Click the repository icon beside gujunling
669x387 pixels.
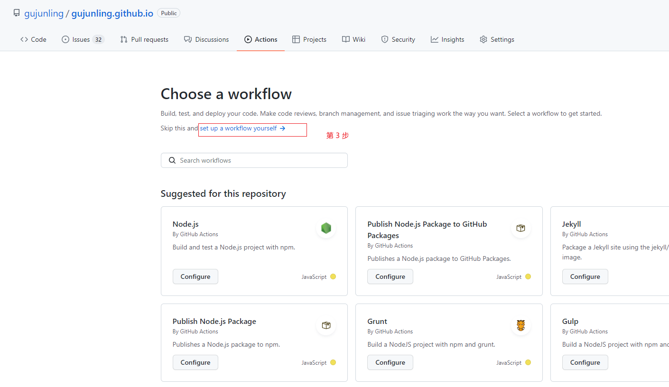17,13
